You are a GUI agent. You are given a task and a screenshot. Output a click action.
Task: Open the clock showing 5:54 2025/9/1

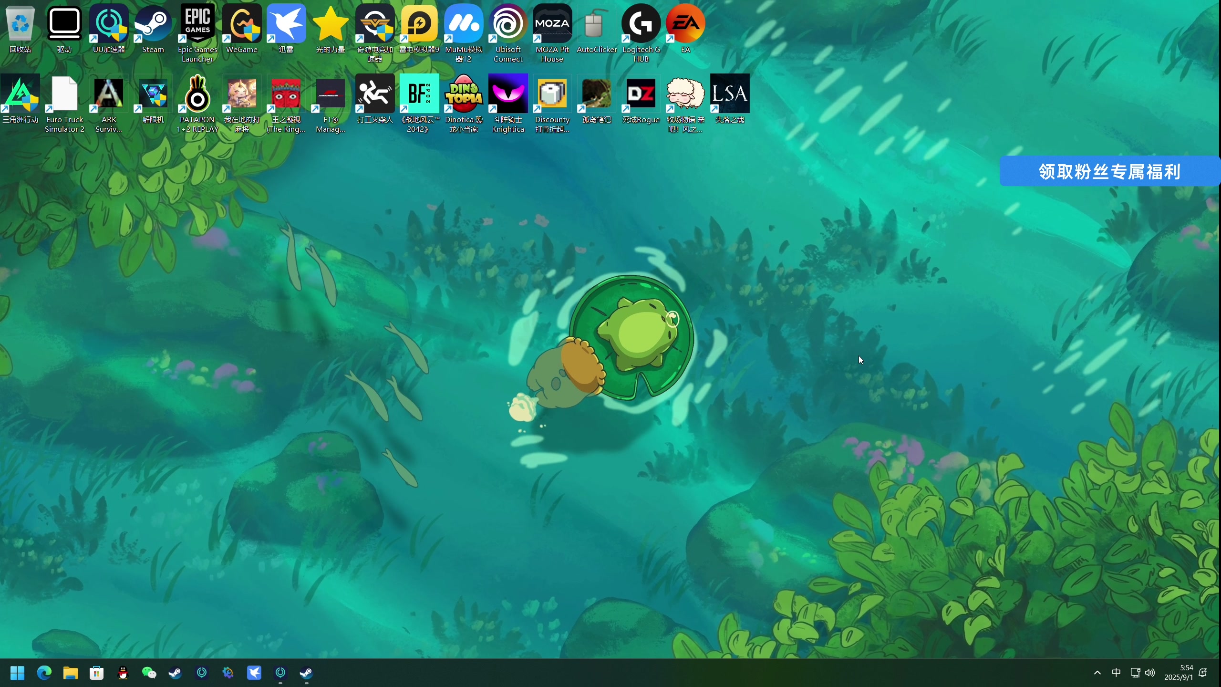(1179, 673)
